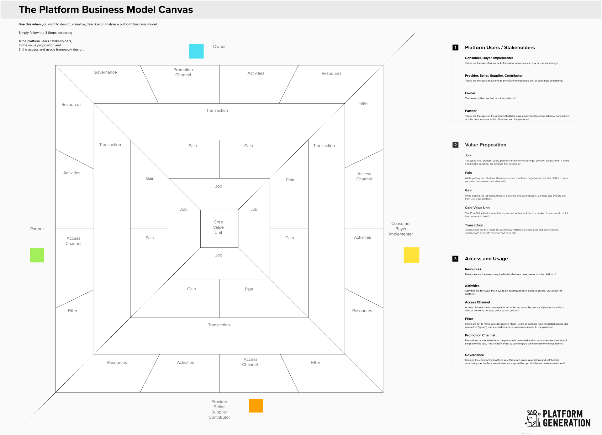Click the Partner label on the left
The image size is (602, 435).
[x=37, y=229]
